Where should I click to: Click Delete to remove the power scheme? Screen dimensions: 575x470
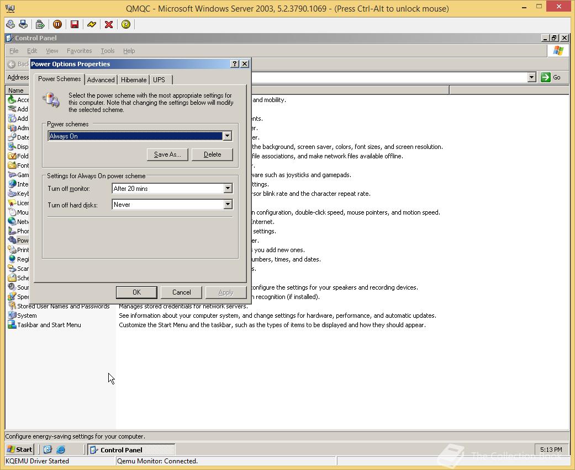point(212,154)
